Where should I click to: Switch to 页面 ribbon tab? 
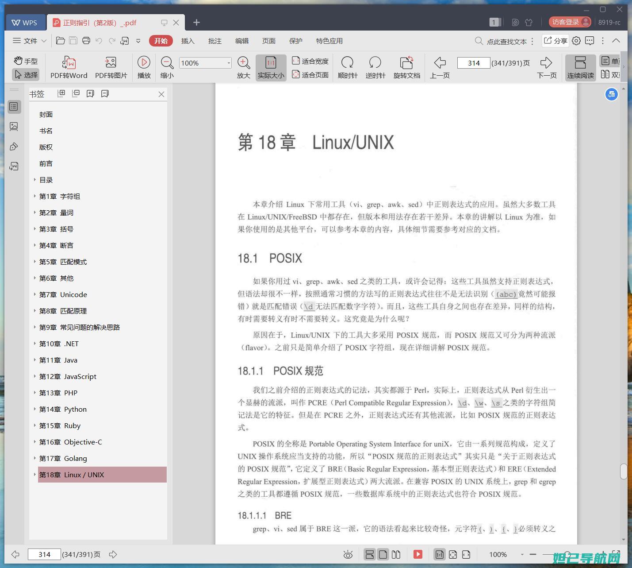coord(268,41)
